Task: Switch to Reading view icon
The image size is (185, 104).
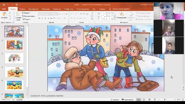Action: click(x=149, y=100)
